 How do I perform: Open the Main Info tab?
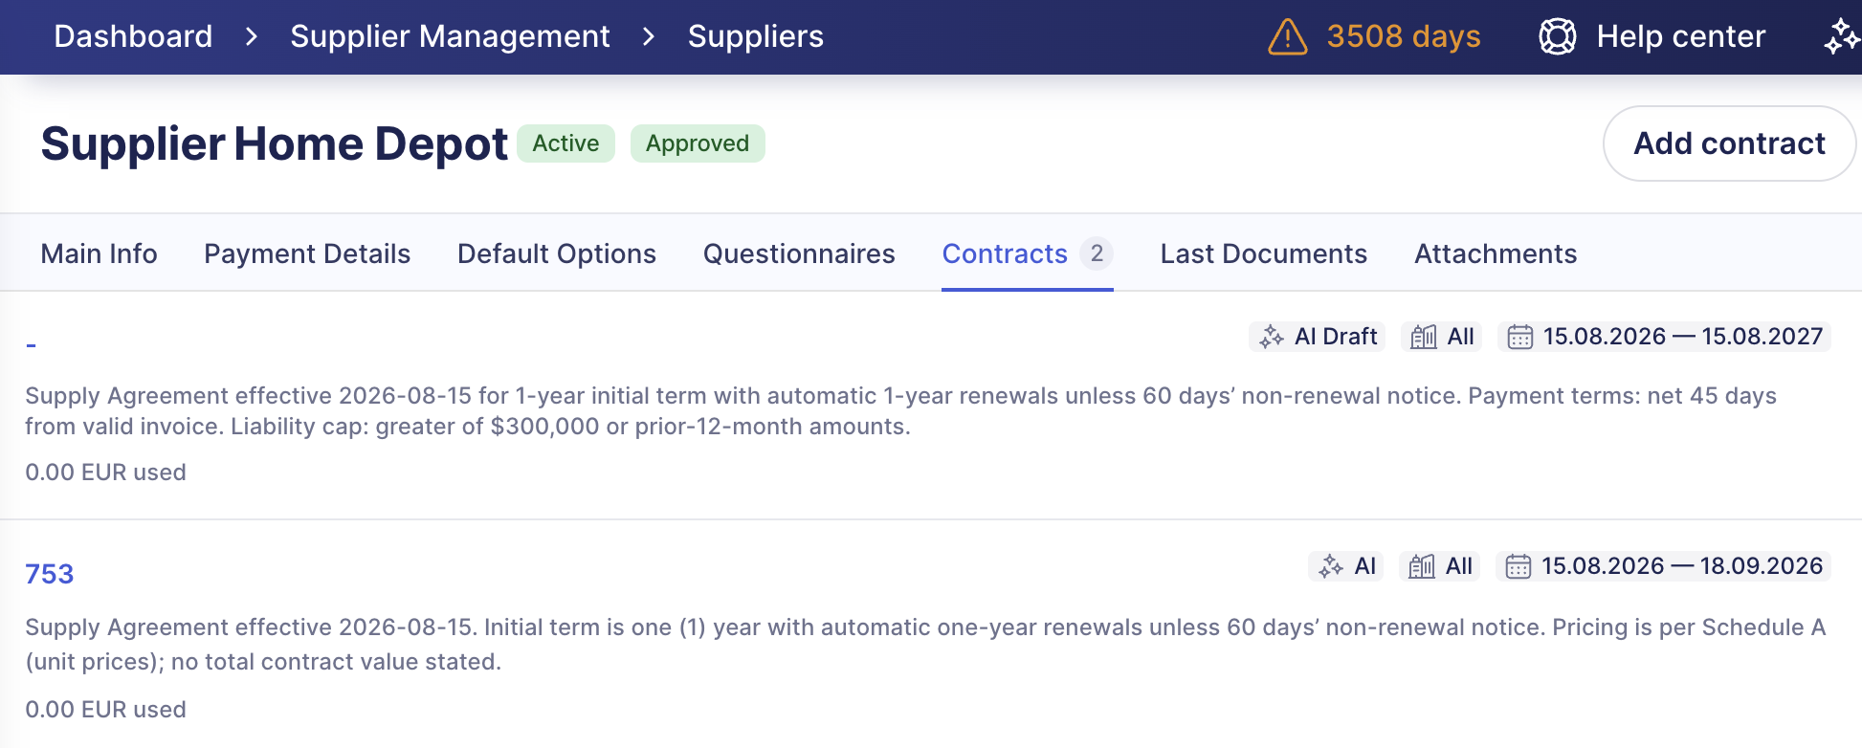(99, 253)
